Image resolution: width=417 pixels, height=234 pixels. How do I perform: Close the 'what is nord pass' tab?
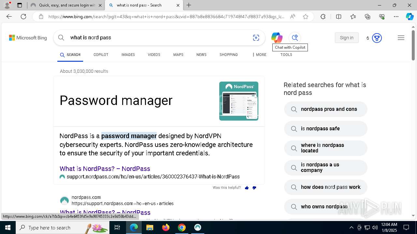tap(178, 5)
